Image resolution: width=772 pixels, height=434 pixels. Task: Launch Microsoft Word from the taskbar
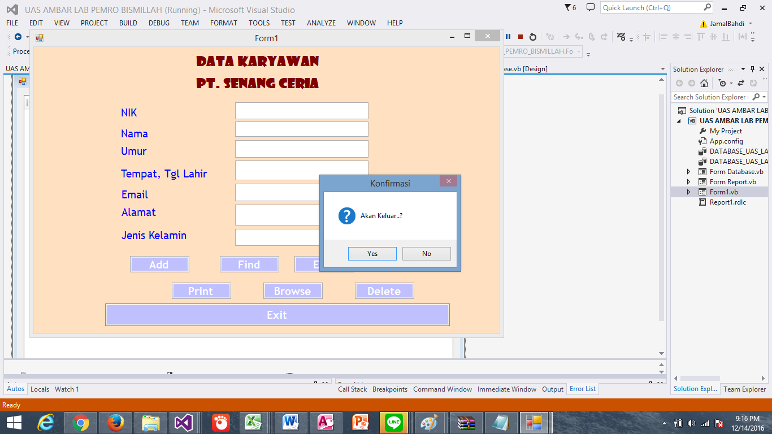(290, 422)
